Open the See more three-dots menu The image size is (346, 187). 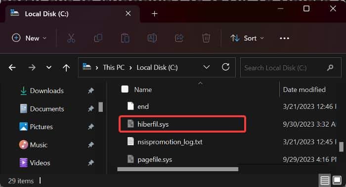[x=284, y=38]
